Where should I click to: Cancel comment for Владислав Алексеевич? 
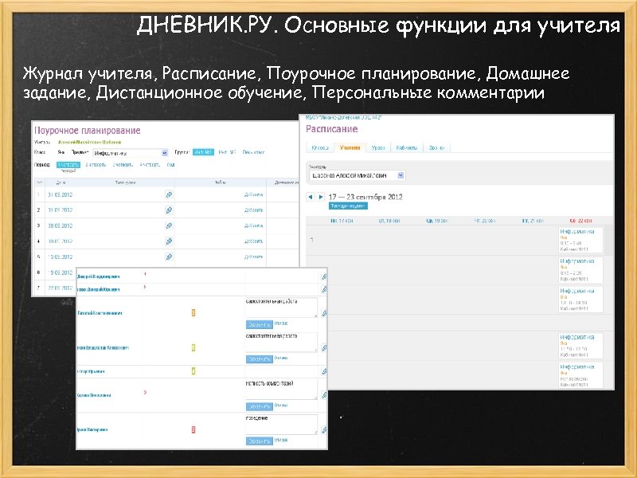[x=281, y=358]
